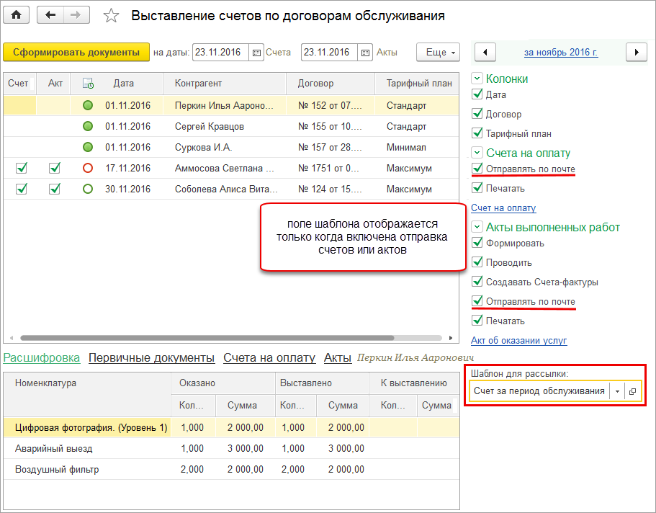Screen dimensions: 656x513
Task: Click scrollbar right arrow of contracts table
Action: click(x=451, y=337)
